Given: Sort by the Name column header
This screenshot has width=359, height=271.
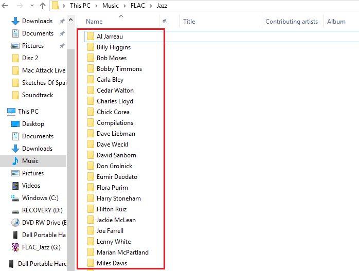Looking at the screenshot, I should 94,22.
